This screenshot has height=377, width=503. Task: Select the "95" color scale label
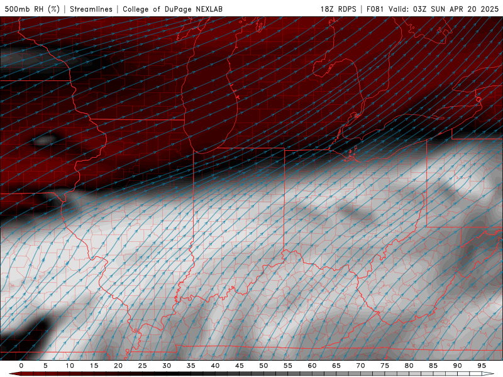pyautogui.click(x=482, y=366)
